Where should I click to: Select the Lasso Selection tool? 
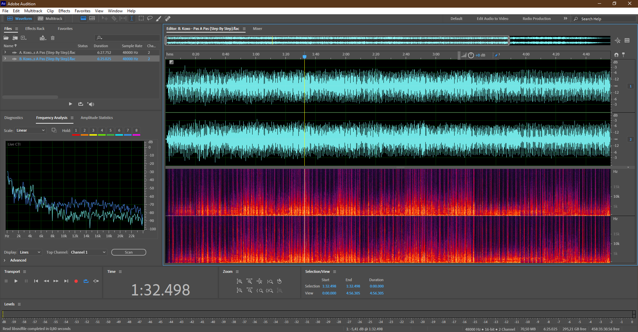point(150,19)
